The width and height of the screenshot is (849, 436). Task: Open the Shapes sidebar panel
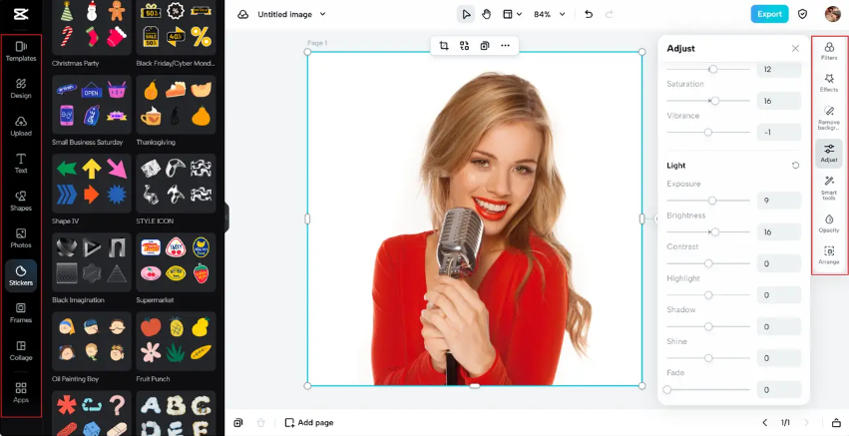[21, 201]
